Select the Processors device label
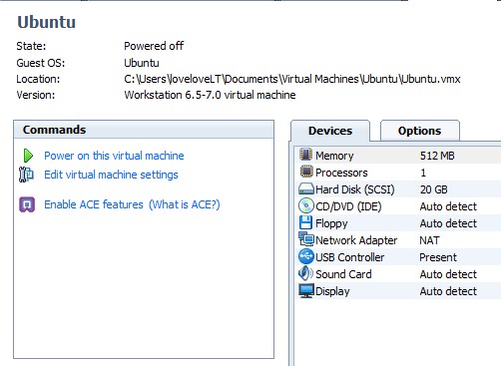This screenshot has width=501, height=366. coord(341,173)
